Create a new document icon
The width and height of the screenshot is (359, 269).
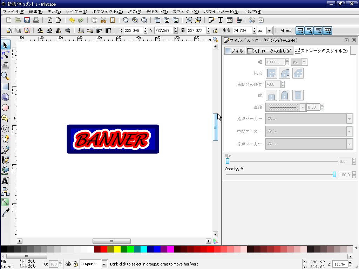tap(9, 20)
